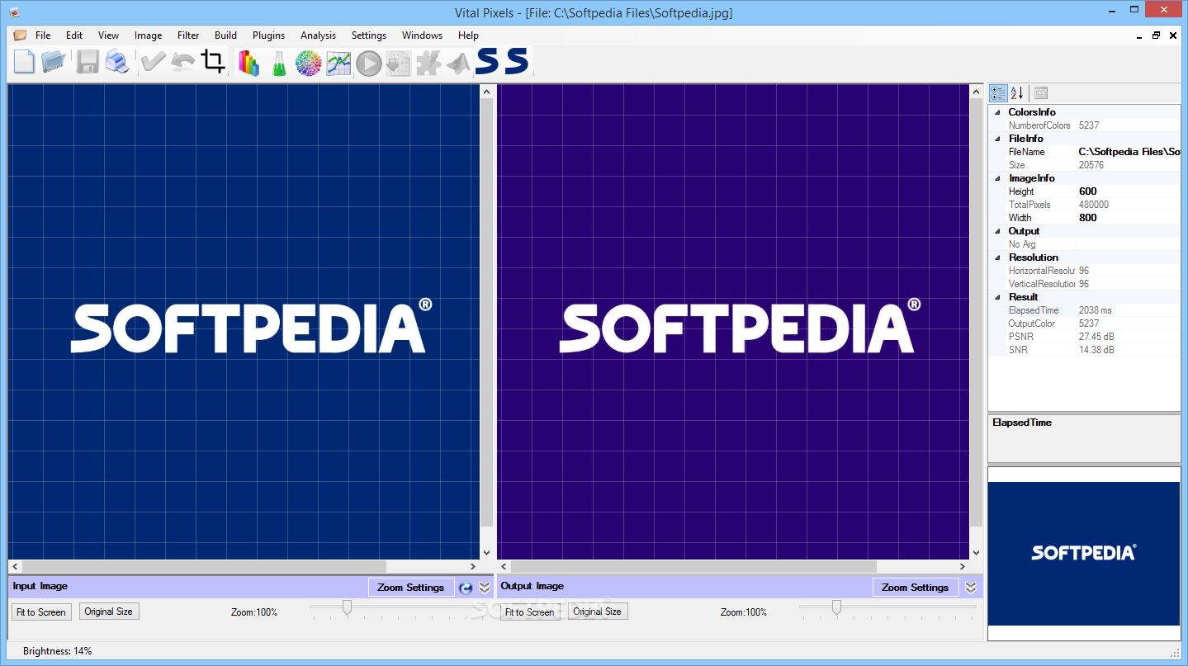The image size is (1188, 666).
Task: Click Fit to Screen under Output Image
Action: click(x=530, y=612)
